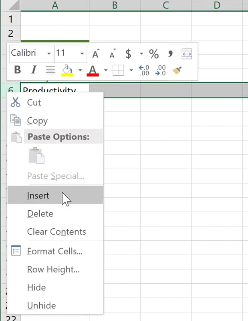Screen dimensions: 248x321
Task: Apply Comma Style number format
Action: [x=170, y=54]
